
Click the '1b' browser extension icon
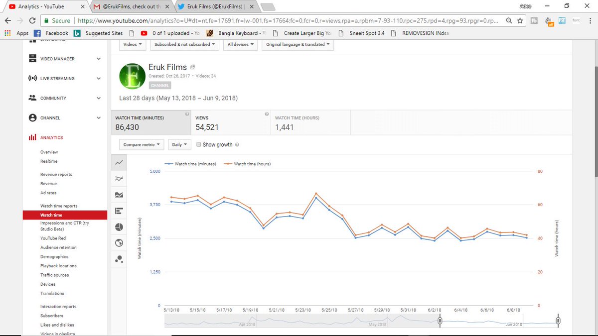point(534,21)
